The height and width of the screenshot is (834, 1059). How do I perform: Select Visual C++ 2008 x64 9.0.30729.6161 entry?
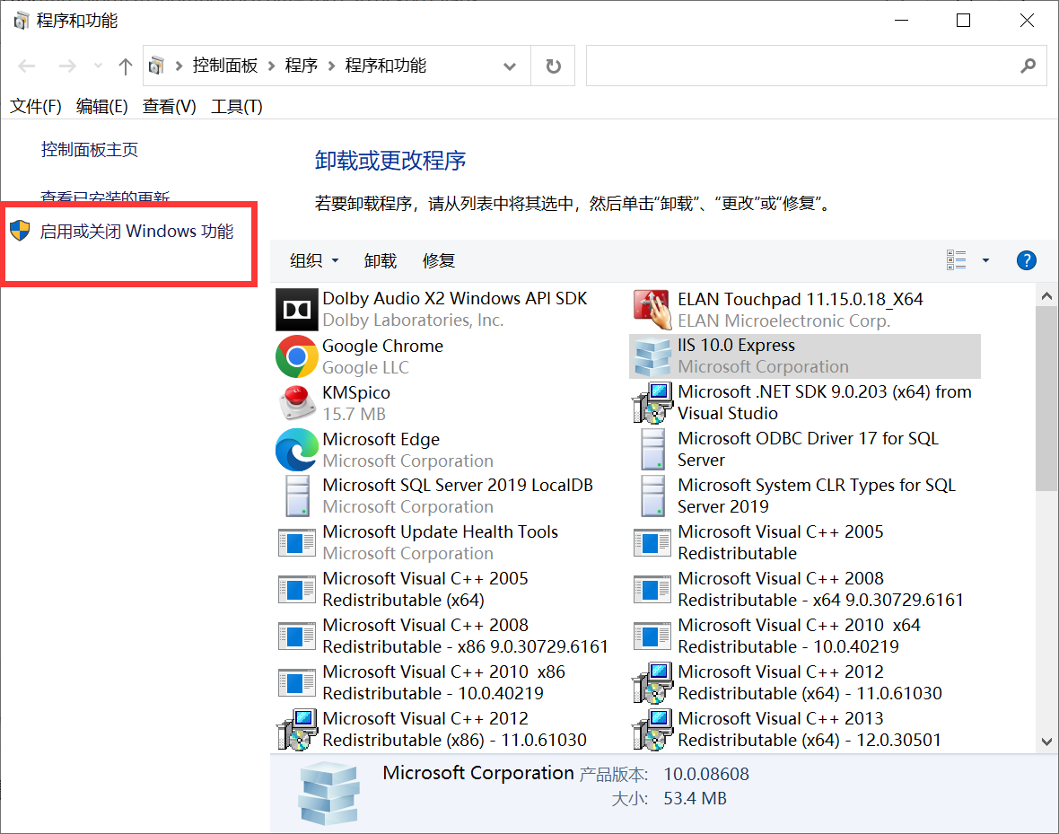(x=804, y=589)
